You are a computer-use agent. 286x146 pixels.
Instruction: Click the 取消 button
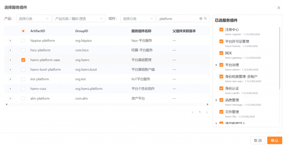click(x=258, y=140)
